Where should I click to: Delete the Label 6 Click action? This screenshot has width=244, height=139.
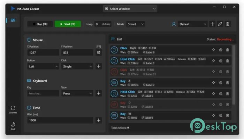point(228,50)
